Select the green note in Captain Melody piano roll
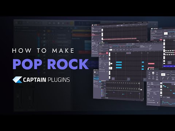The height and width of the screenshot is (131, 175). click(x=164, y=86)
